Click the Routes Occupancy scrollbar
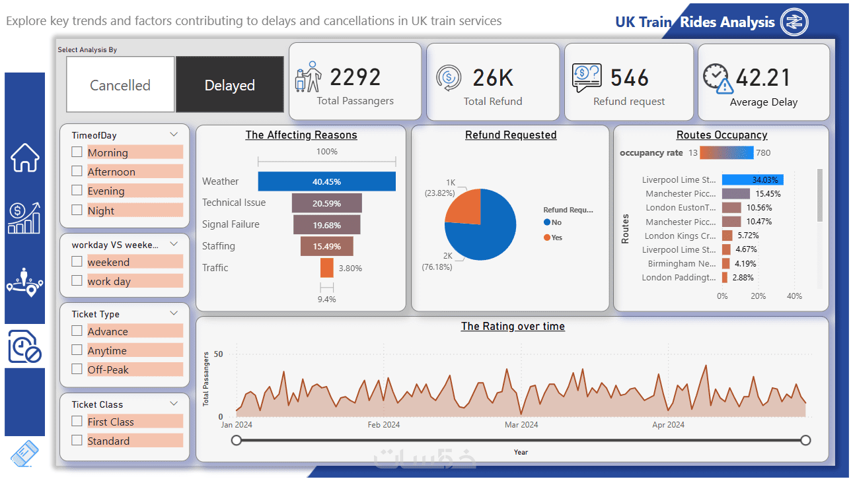The width and height of the screenshot is (851, 479). coord(820,195)
